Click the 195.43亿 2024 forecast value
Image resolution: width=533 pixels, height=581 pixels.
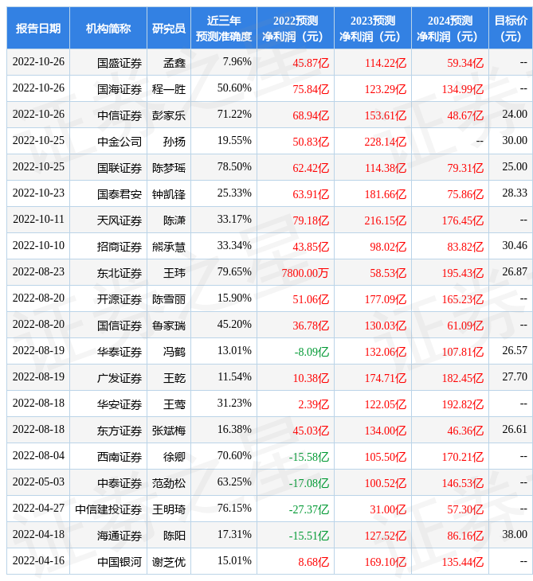point(463,273)
